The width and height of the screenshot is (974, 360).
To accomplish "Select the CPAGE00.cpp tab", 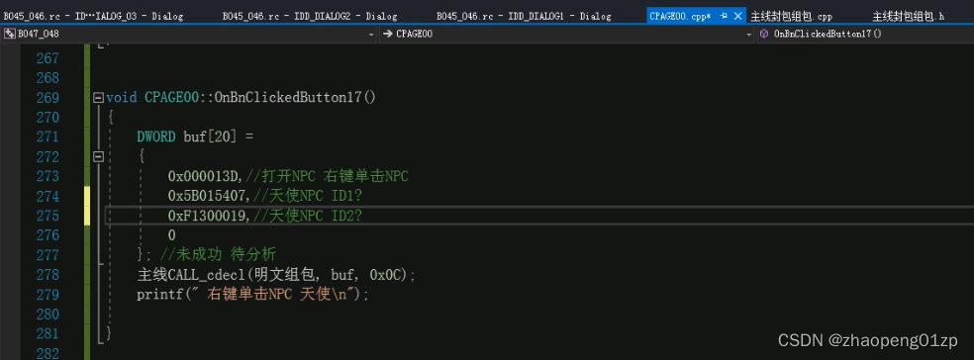I will pyautogui.click(x=680, y=16).
